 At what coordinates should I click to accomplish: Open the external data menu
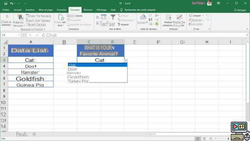click(x=6, y=20)
